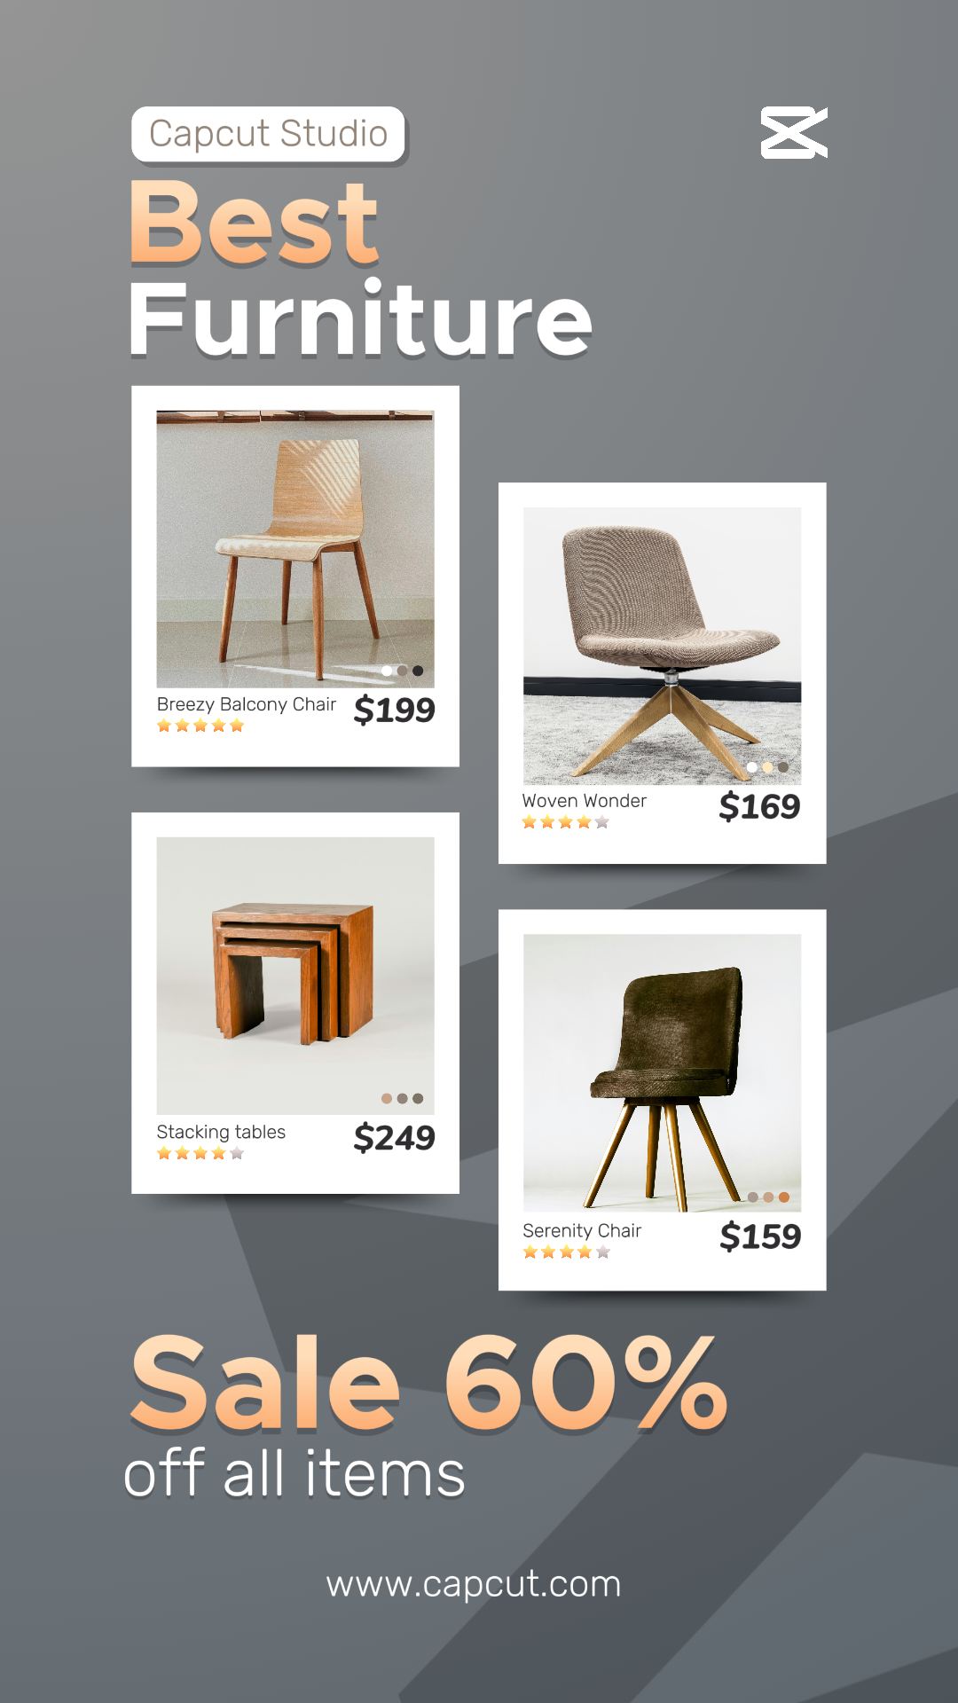Image resolution: width=958 pixels, height=1703 pixels.
Task: Open the Woven Wonder chair photo
Action: [x=663, y=646]
